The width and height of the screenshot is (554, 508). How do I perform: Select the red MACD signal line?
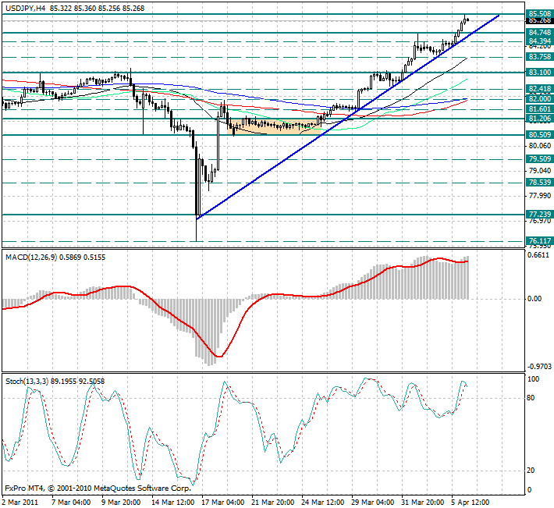coord(236,307)
